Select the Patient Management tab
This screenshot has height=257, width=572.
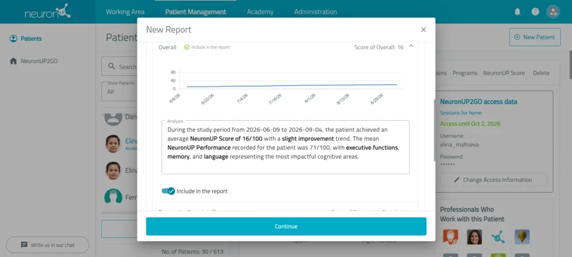click(x=196, y=12)
